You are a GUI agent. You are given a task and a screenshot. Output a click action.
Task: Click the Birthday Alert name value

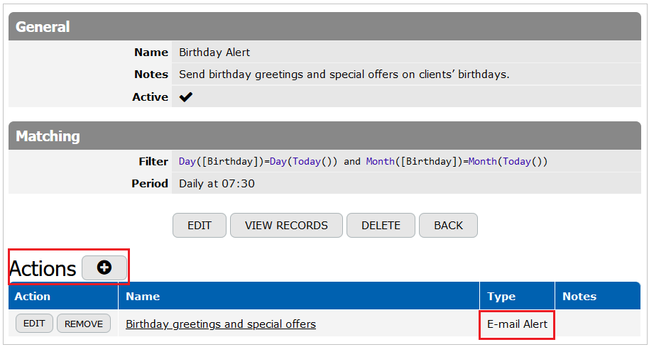pyautogui.click(x=214, y=53)
